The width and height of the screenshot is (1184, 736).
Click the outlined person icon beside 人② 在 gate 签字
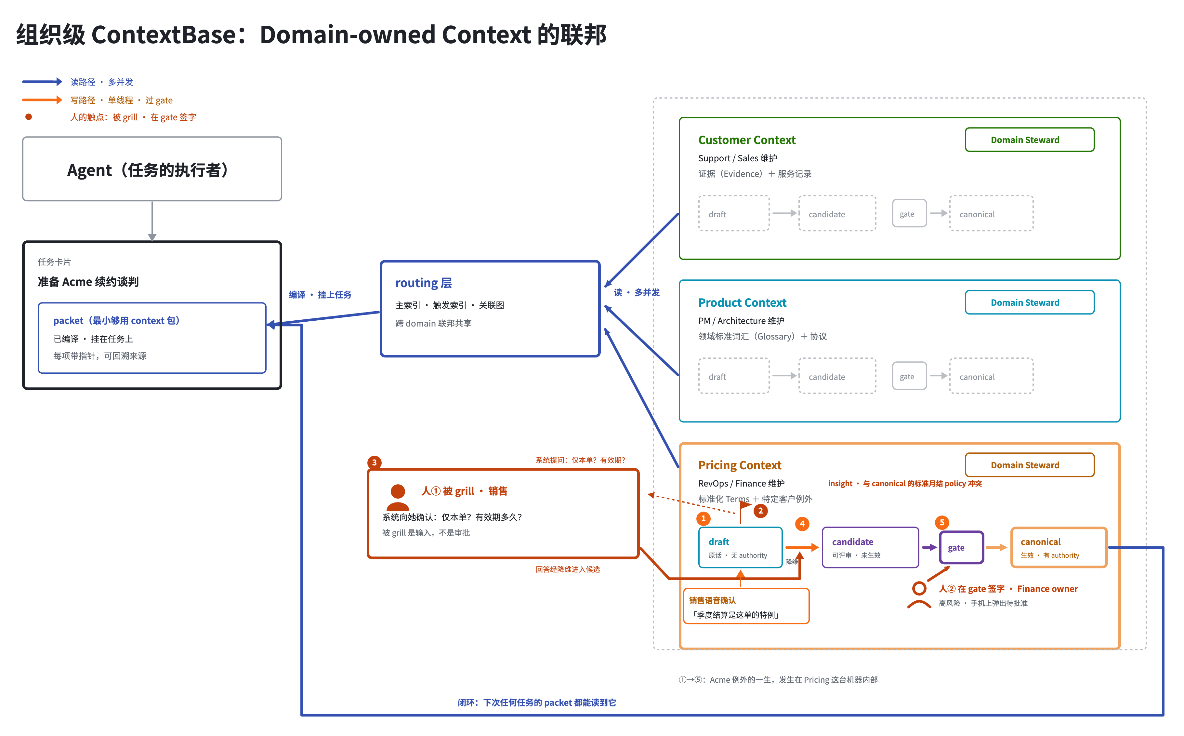click(919, 595)
